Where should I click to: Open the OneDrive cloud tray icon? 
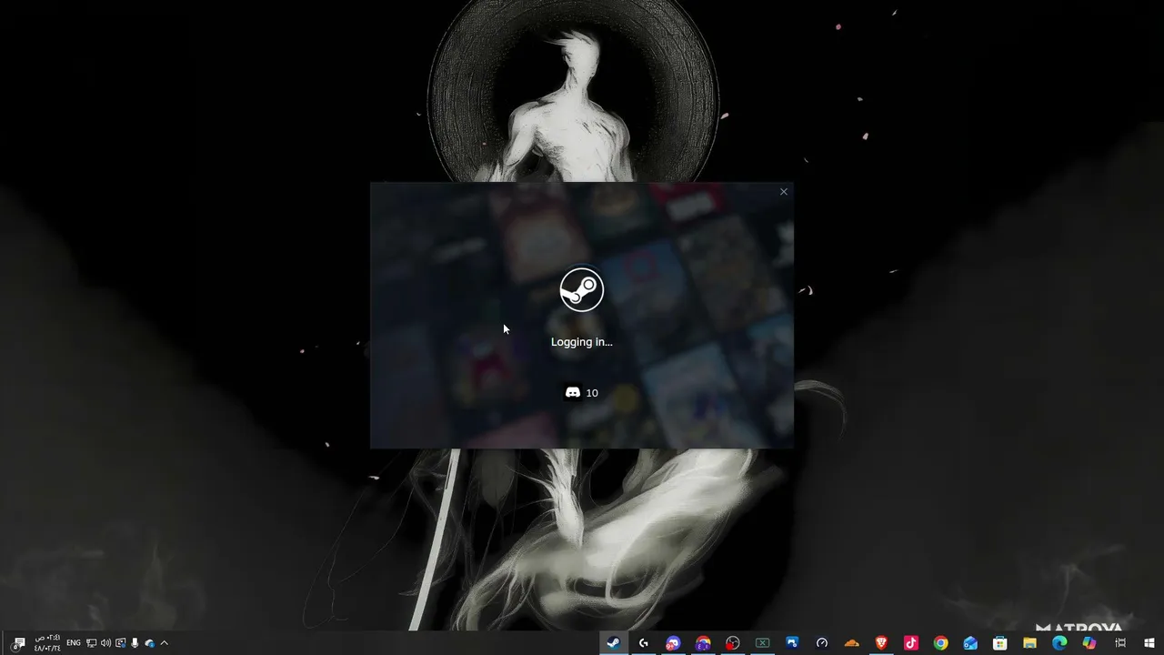coord(150,643)
